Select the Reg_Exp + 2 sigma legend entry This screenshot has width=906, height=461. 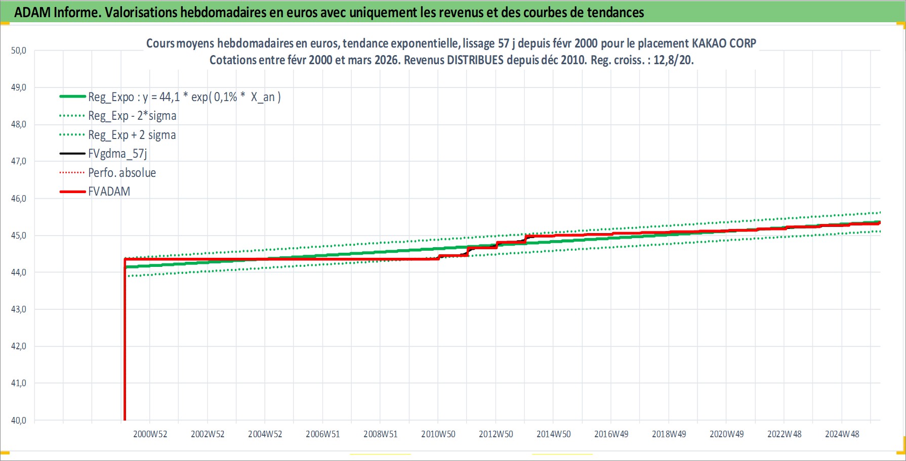(x=118, y=135)
